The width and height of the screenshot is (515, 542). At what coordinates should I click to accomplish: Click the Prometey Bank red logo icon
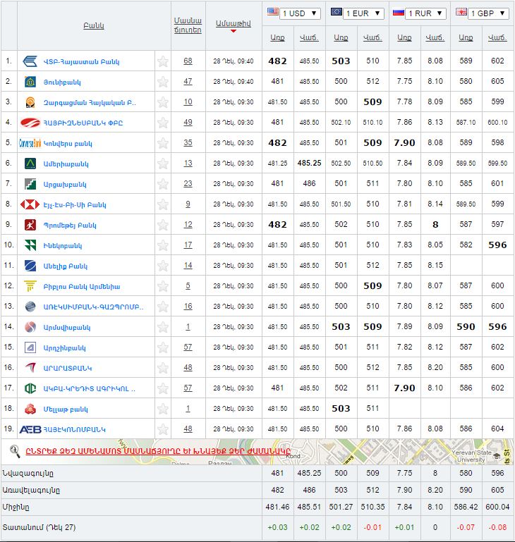pos(30,225)
